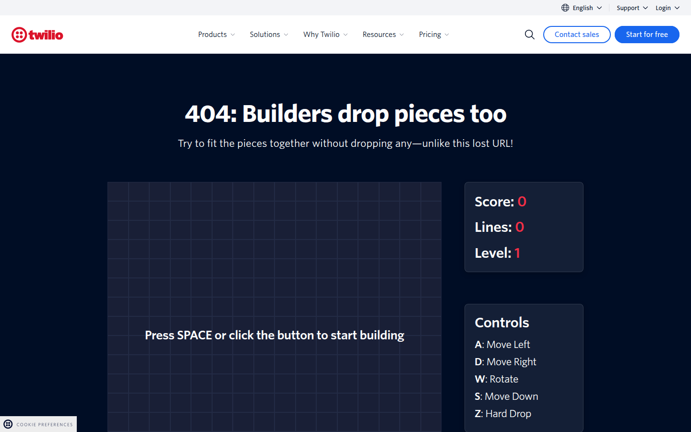The height and width of the screenshot is (432, 691).
Task: Click the Twilio logo icon
Action: tap(19, 35)
